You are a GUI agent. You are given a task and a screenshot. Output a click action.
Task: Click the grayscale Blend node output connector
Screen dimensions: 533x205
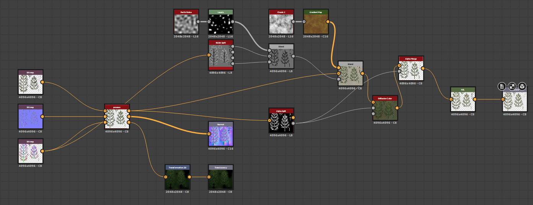[x=293, y=56]
